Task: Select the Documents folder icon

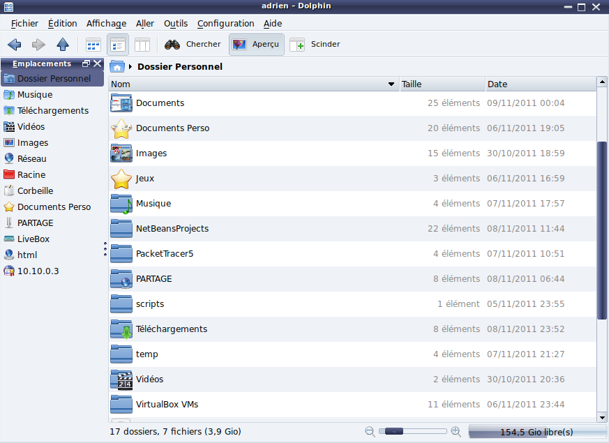Action: pos(121,103)
